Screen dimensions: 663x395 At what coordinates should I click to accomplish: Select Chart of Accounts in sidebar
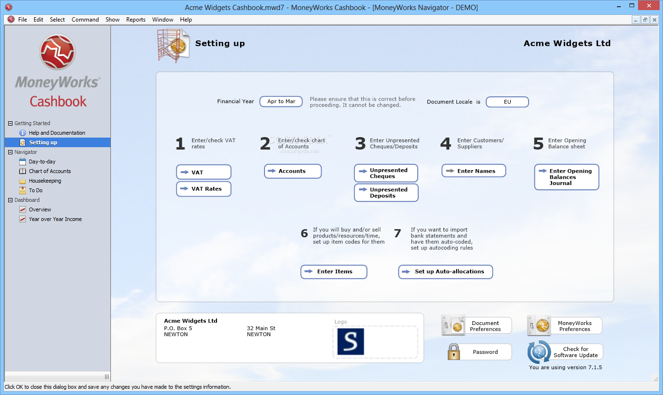click(x=50, y=171)
